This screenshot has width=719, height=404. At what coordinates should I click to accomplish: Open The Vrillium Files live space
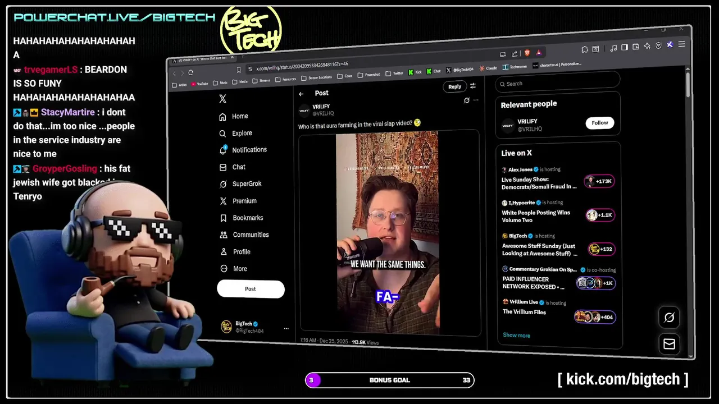coord(524,312)
